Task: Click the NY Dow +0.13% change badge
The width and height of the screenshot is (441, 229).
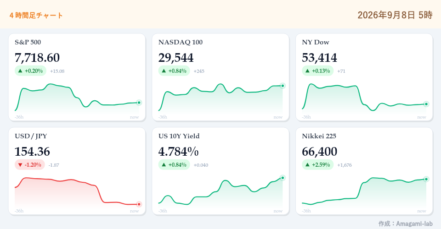Action: (318, 71)
